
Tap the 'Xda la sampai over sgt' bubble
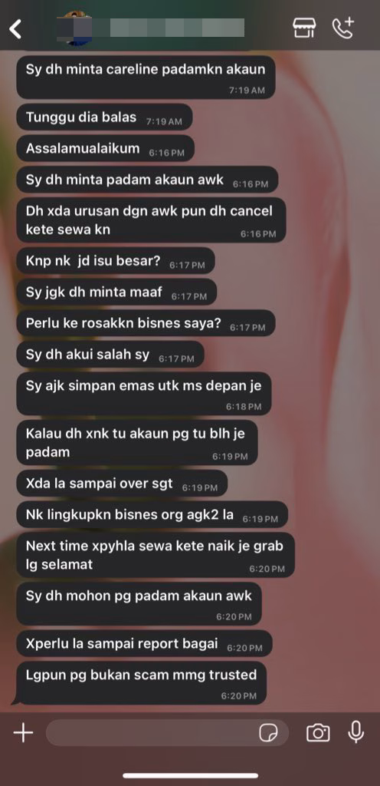coord(122,484)
